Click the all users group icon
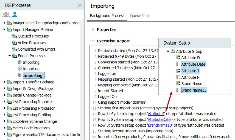 pos(6,15)
